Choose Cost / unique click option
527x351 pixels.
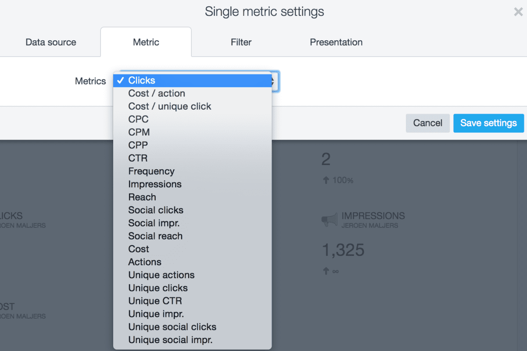[193, 106]
